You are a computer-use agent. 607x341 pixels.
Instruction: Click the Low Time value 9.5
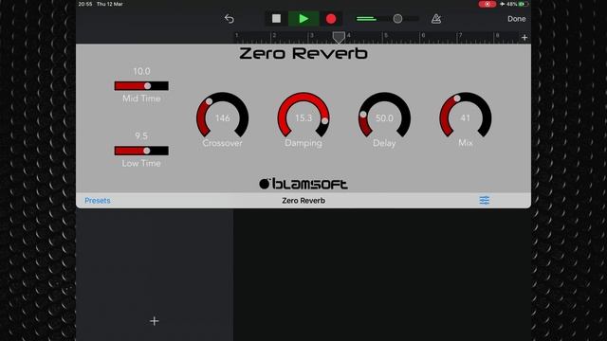point(141,136)
